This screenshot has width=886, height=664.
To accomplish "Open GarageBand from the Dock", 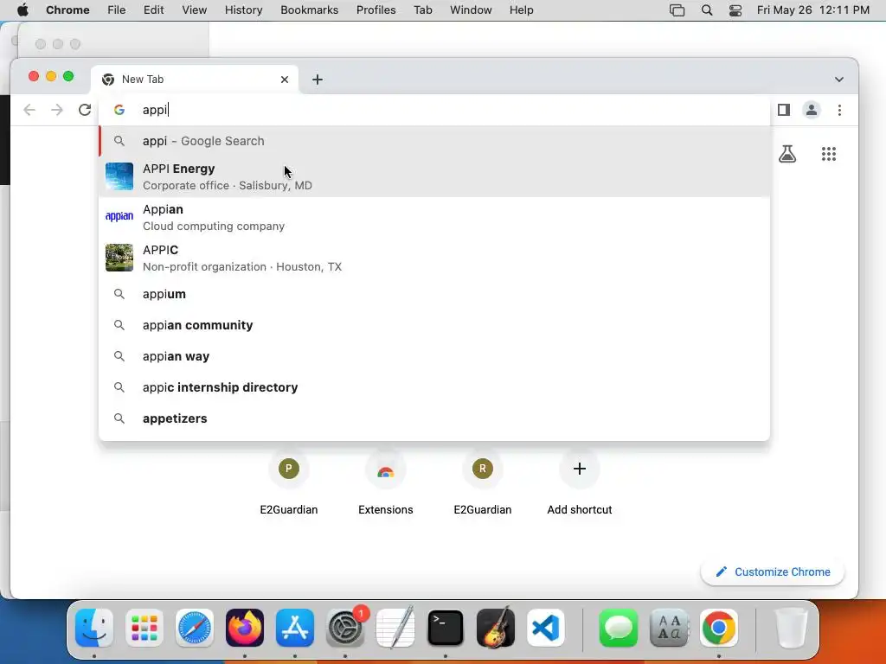I will (x=496, y=628).
